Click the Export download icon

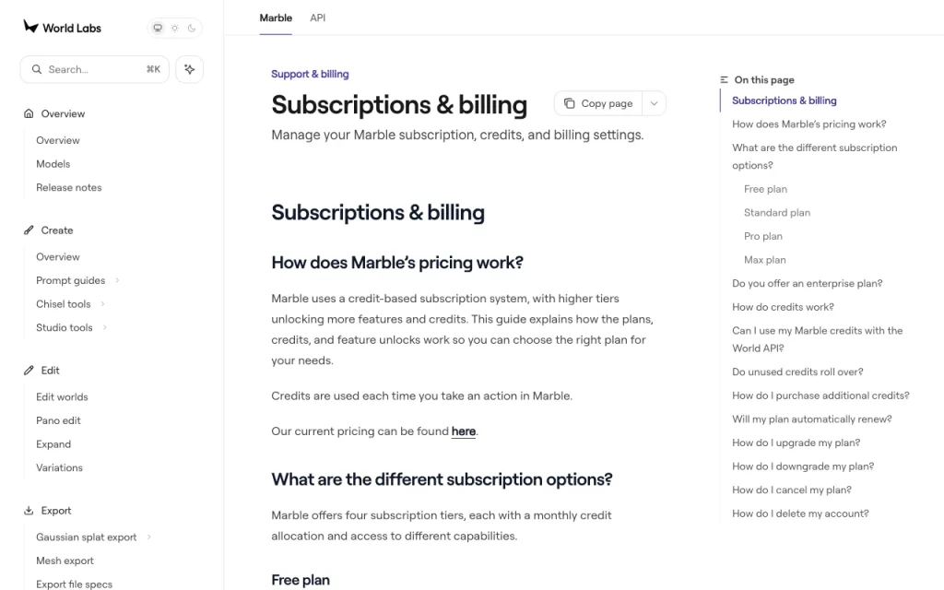coord(29,511)
